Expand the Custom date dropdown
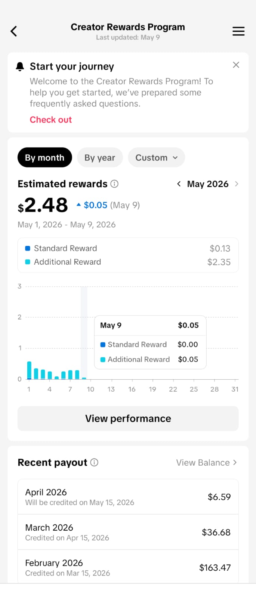Screen dimensions: 256x598 point(156,157)
